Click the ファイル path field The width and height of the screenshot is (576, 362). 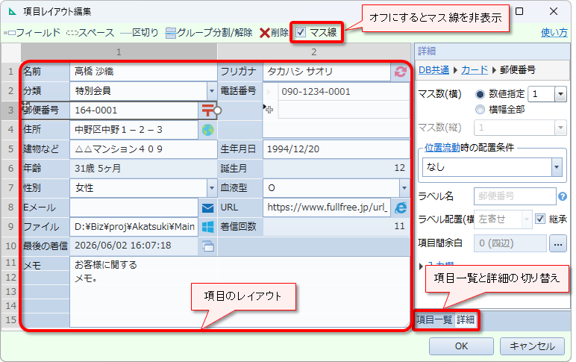coord(134,227)
